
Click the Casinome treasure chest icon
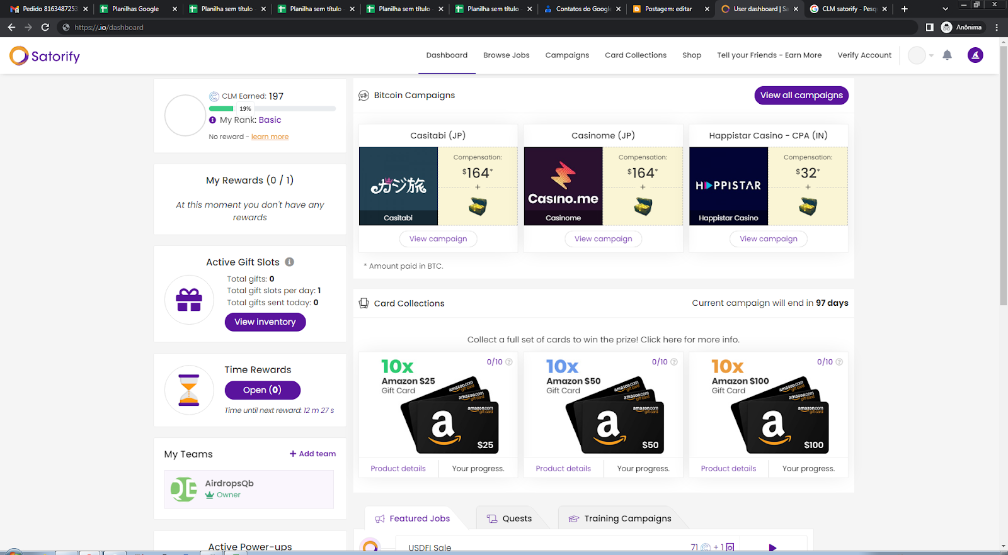643,206
